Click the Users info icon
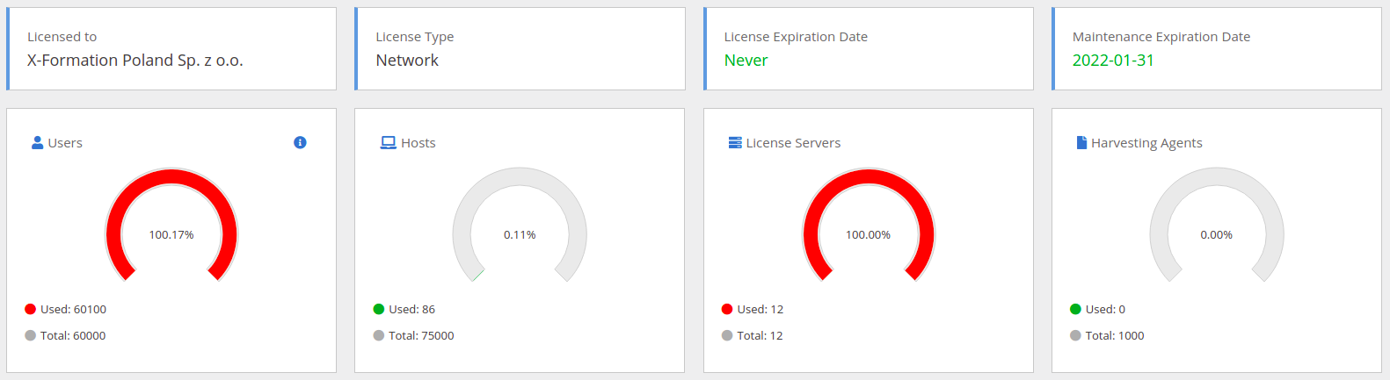1390x380 pixels. pos(300,142)
